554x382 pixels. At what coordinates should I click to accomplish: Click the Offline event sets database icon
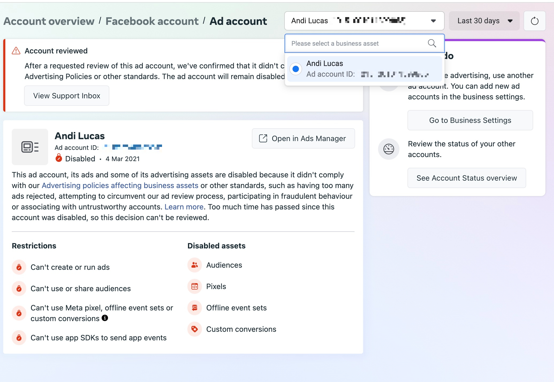click(x=195, y=308)
